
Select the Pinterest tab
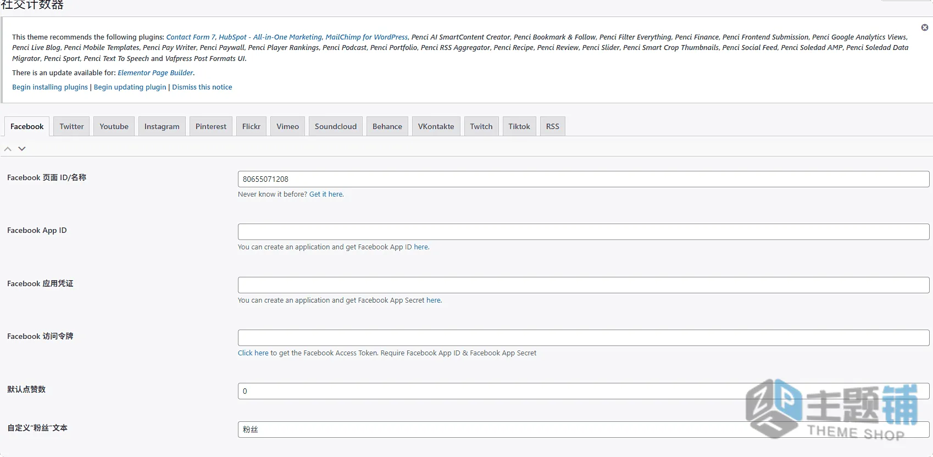(x=211, y=126)
